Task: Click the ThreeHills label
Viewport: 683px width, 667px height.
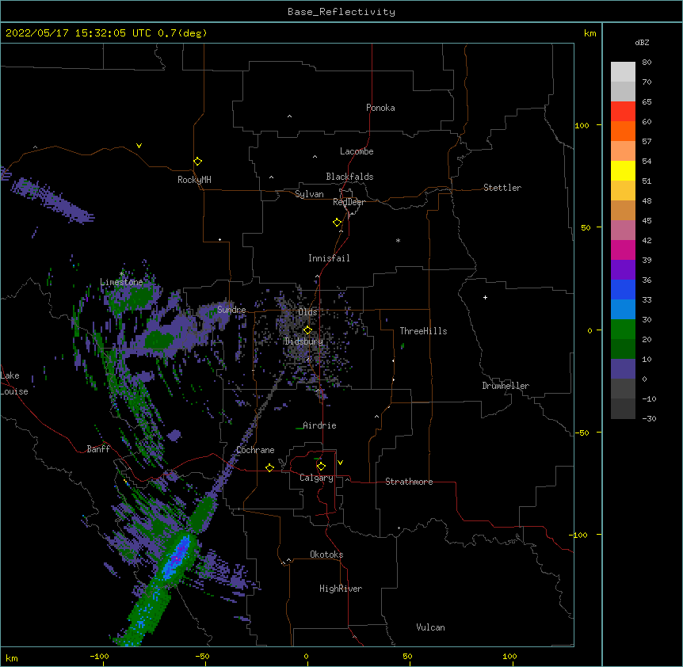Action: (423, 331)
